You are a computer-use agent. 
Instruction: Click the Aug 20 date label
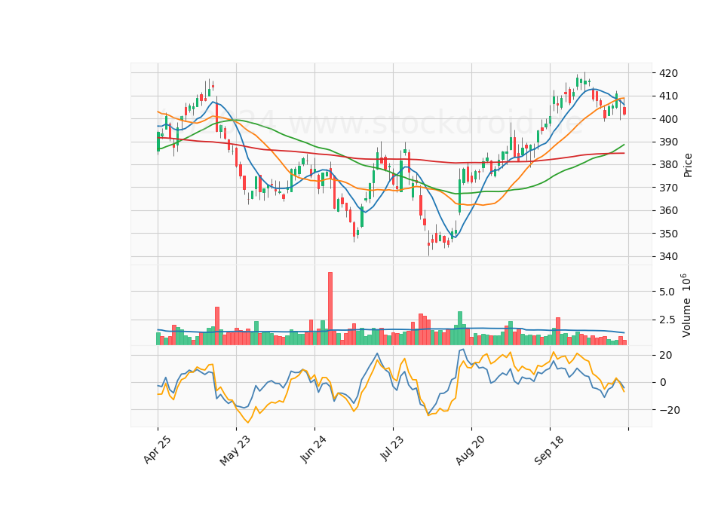pyautogui.click(x=470, y=451)
